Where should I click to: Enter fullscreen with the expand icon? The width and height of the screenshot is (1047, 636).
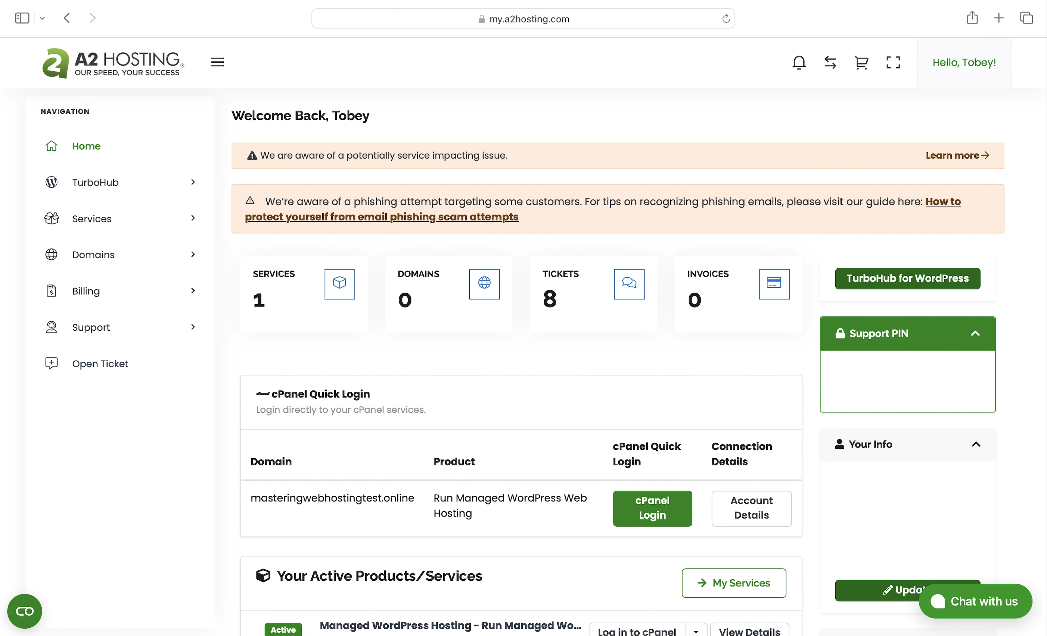(893, 62)
